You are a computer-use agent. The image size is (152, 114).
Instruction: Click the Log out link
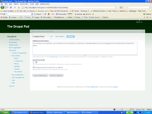12,86
